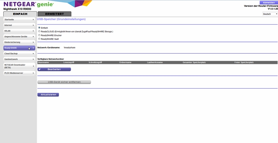Open Kindersicherung in the sidebar
Image resolution: width=278 pixels, height=143 pixels.
click(x=17, y=42)
